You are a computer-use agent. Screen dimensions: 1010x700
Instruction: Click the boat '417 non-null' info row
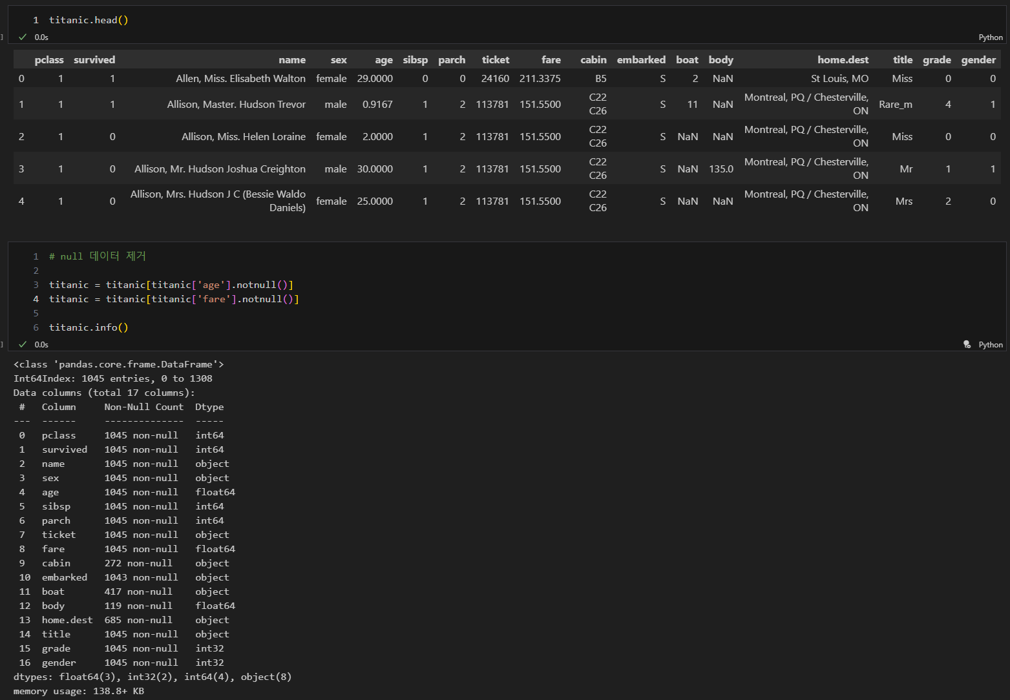tap(124, 592)
